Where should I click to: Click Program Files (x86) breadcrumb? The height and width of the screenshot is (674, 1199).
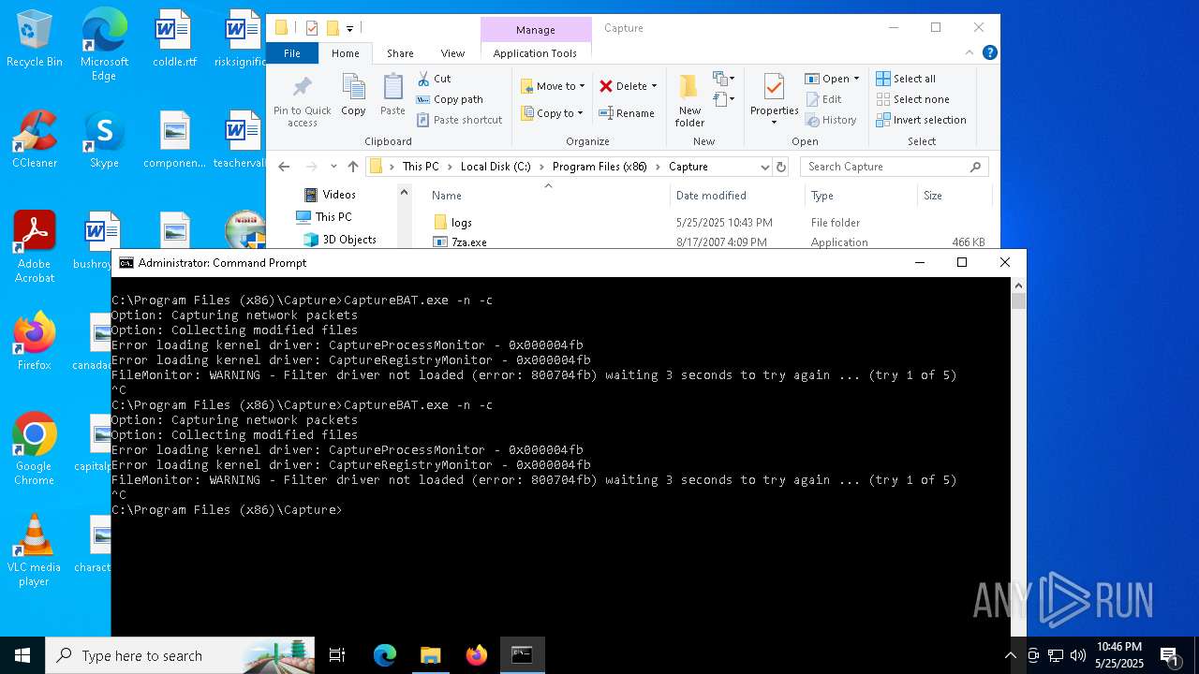click(x=599, y=167)
